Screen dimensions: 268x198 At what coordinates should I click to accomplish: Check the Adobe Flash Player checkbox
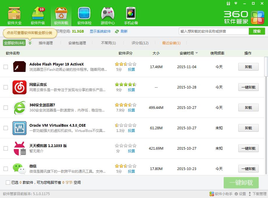[x=6, y=67]
